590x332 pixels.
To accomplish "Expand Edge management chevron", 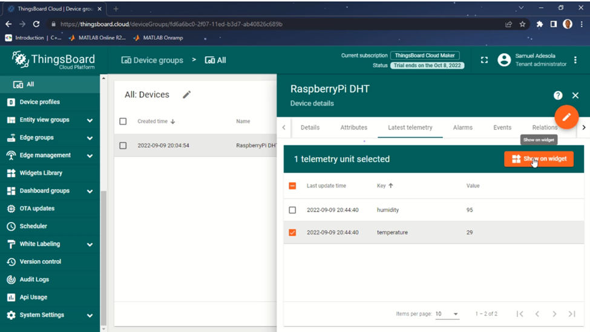I will tap(90, 155).
